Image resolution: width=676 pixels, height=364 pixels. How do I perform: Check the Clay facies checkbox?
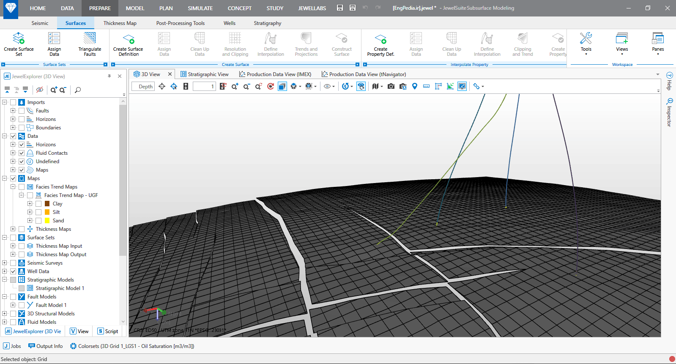38,204
